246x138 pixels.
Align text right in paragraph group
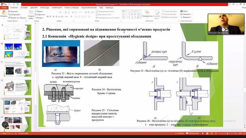tap(83, 17)
